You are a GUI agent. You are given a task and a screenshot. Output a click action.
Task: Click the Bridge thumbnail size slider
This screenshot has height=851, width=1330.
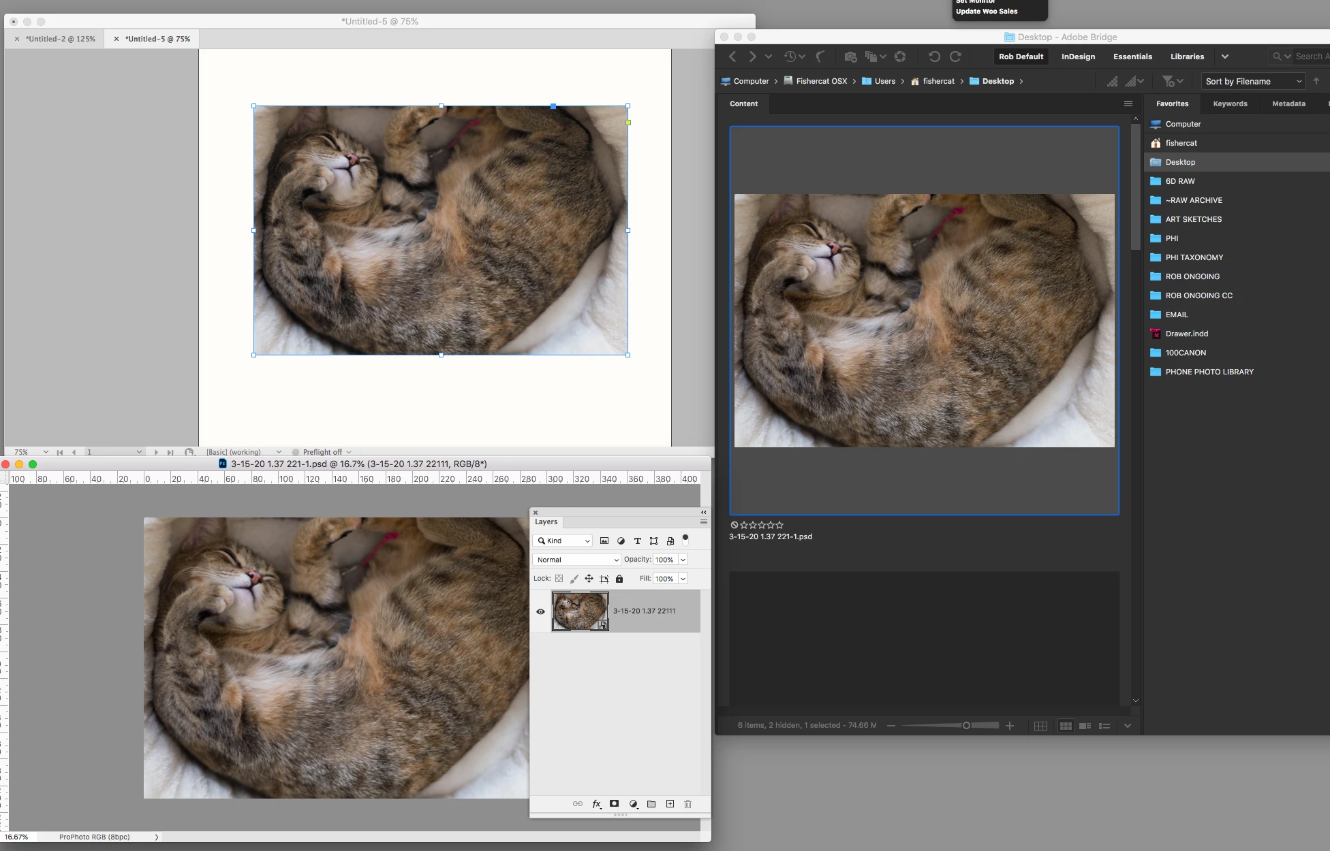966,726
